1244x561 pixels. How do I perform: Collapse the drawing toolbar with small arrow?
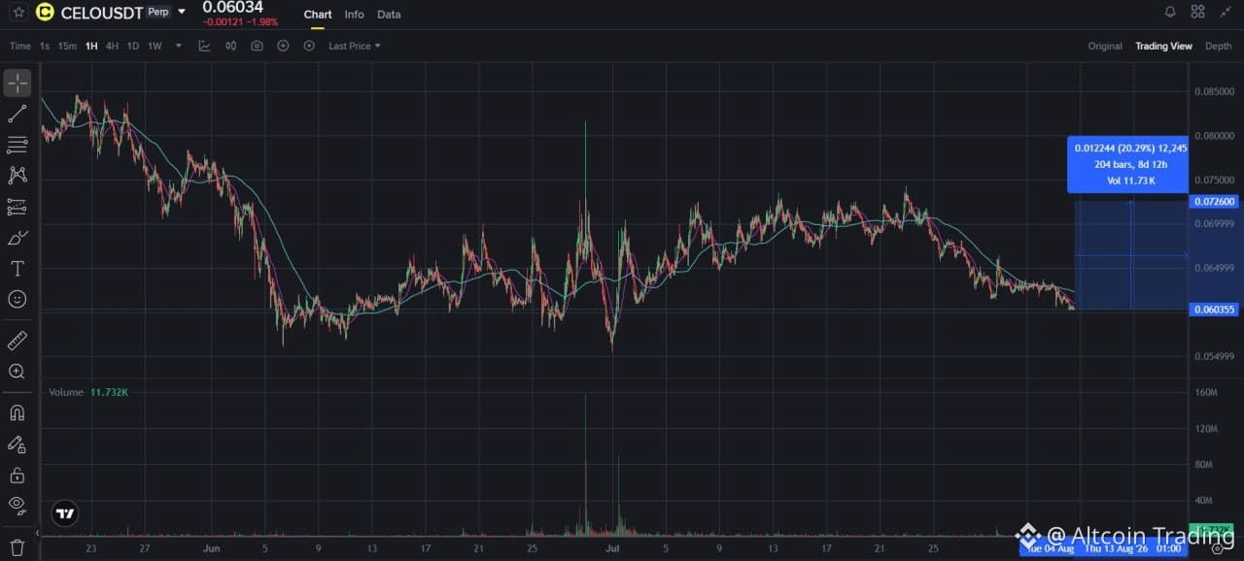(37, 533)
